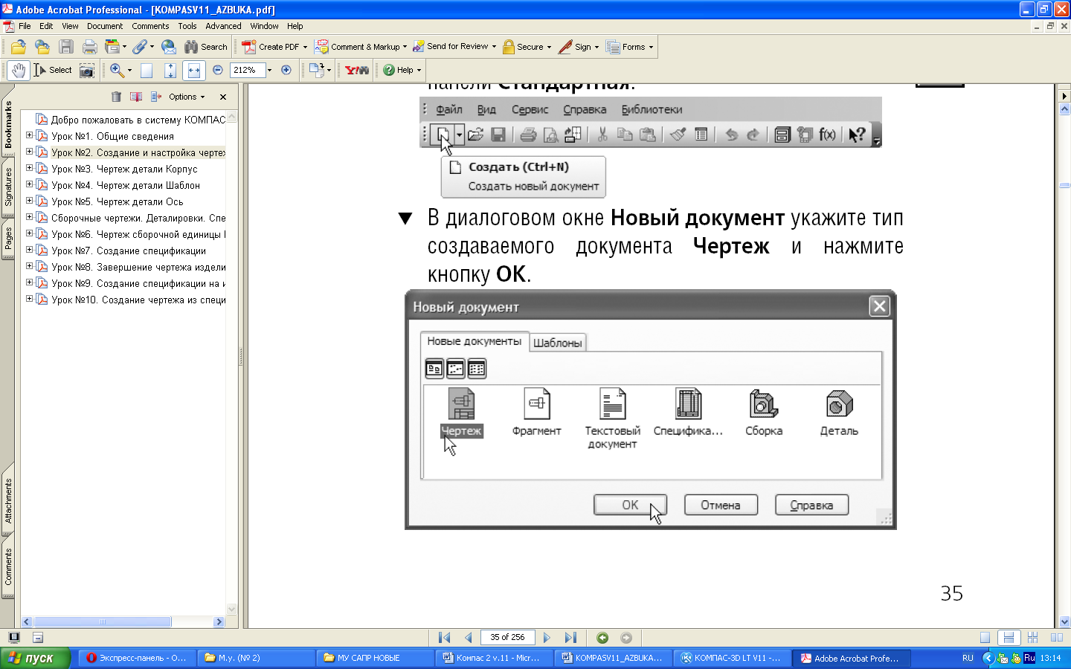Open the Attachments side tab

8,500
